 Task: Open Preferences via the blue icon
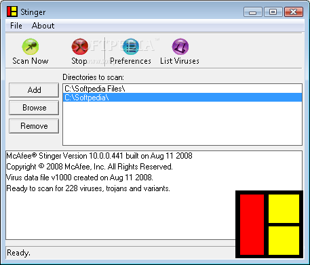point(131,47)
